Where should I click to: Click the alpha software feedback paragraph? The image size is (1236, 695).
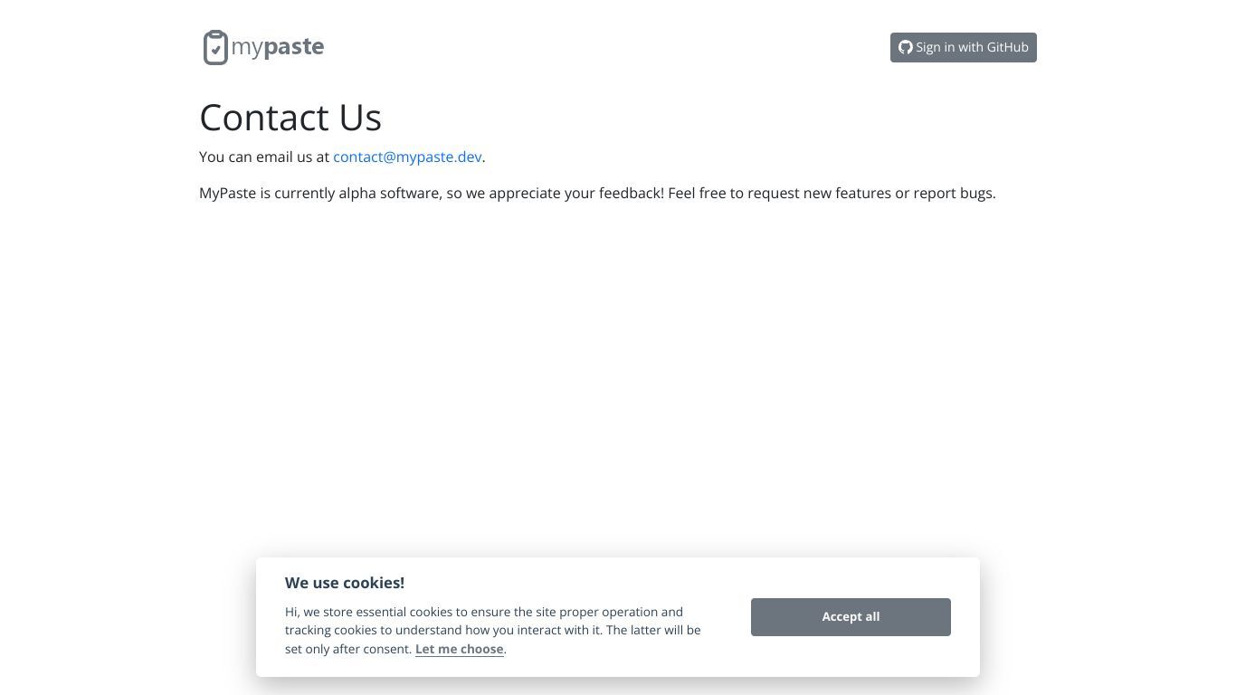597,193
